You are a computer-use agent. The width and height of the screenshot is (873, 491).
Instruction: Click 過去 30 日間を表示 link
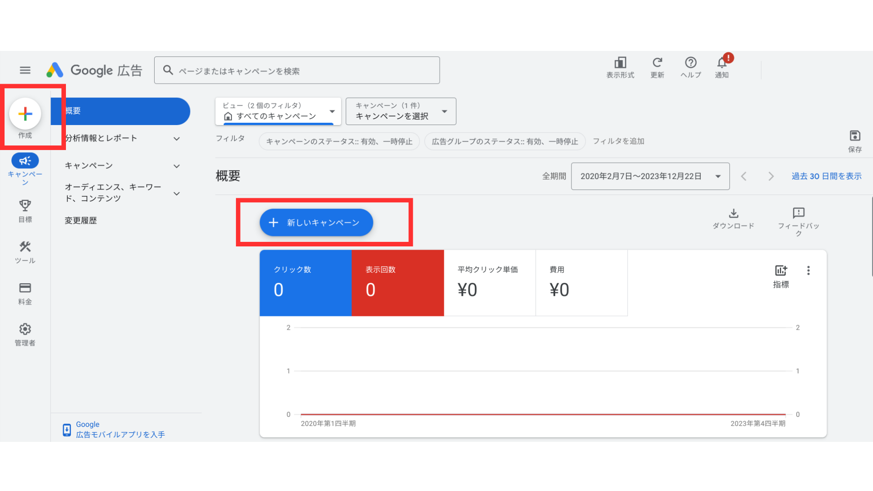(x=826, y=176)
